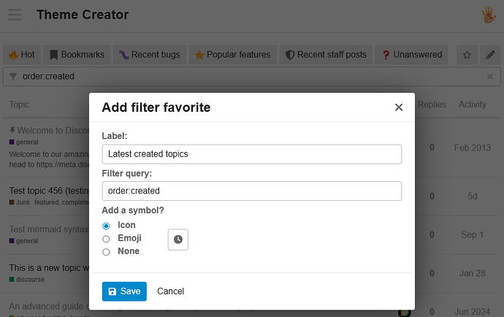
Task: Click the Sep 1 activity date
Action: (x=472, y=234)
